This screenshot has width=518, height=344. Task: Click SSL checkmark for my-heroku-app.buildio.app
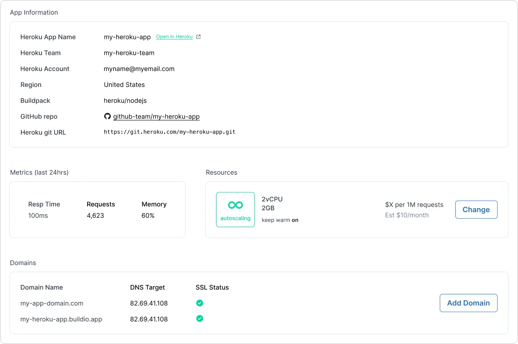[x=200, y=318]
